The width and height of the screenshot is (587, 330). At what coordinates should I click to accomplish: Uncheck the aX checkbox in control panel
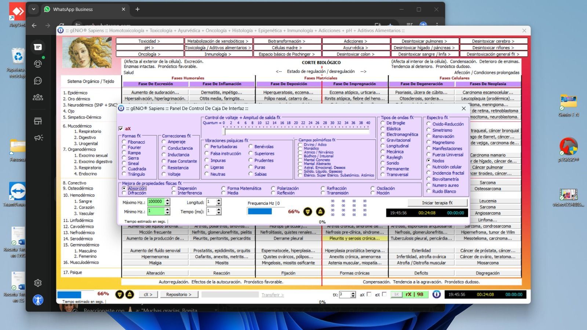[x=121, y=129]
